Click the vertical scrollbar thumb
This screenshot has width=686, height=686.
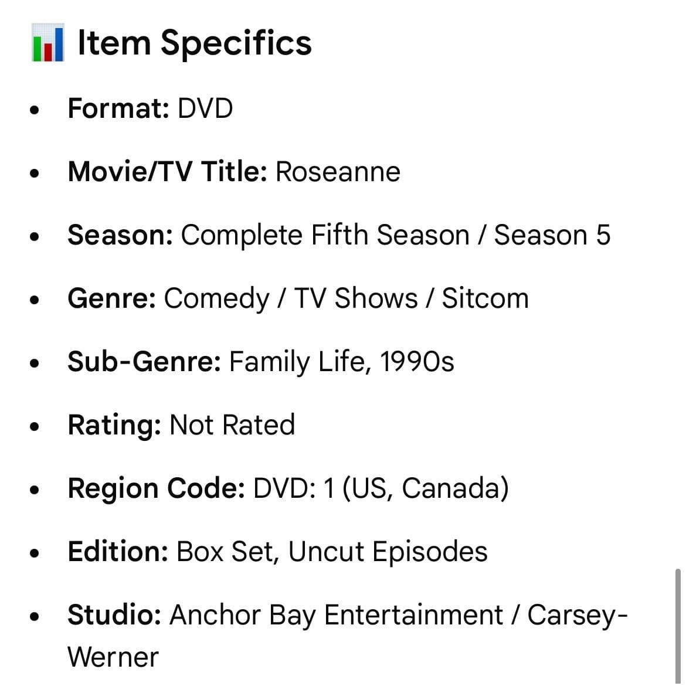click(x=677, y=627)
